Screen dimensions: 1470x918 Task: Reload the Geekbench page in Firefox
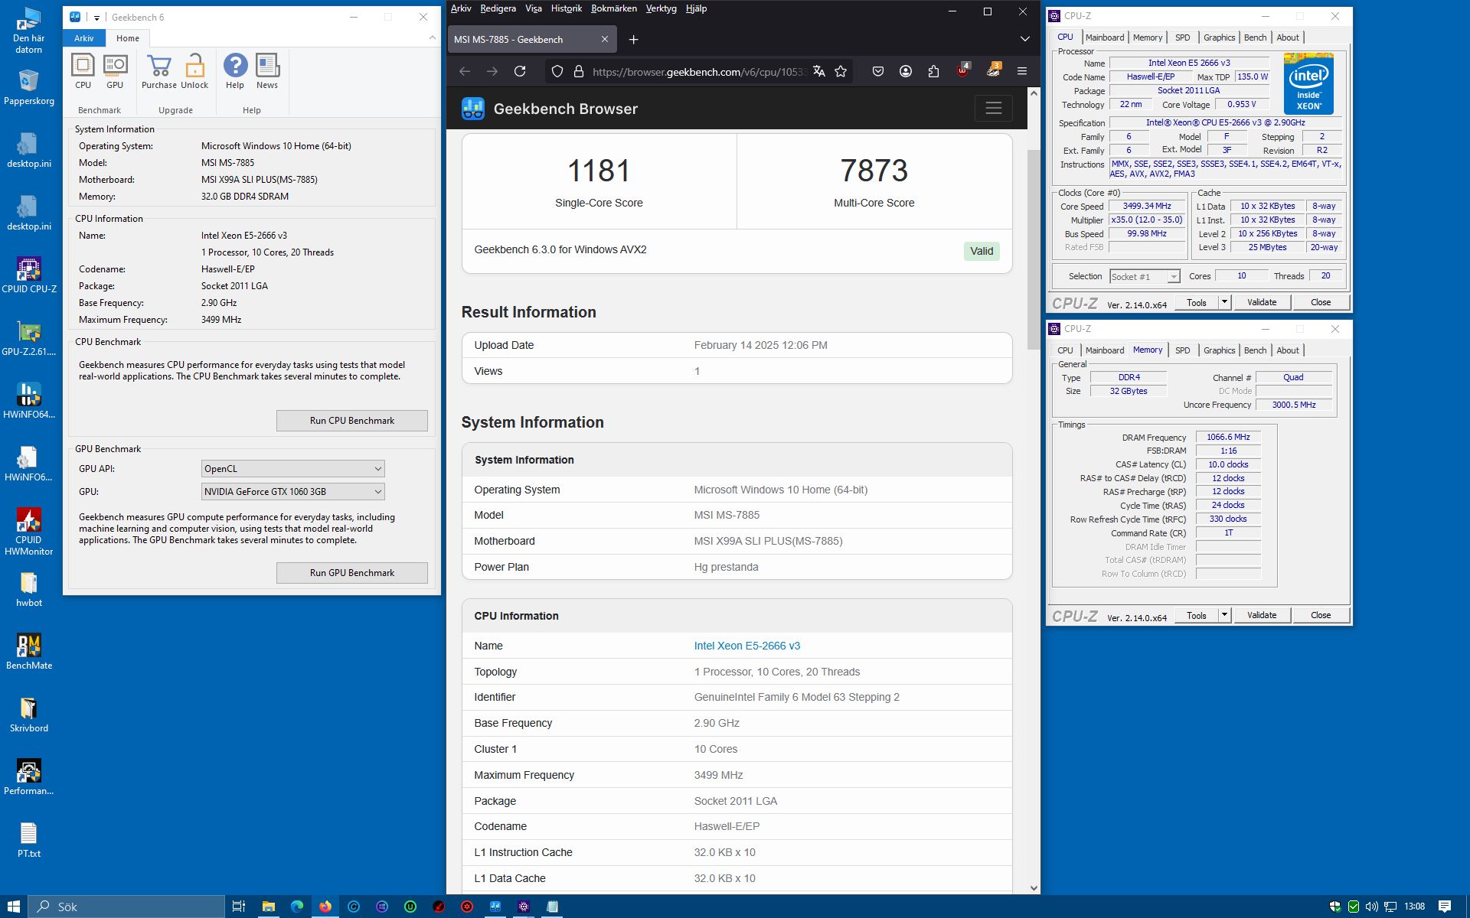(520, 71)
